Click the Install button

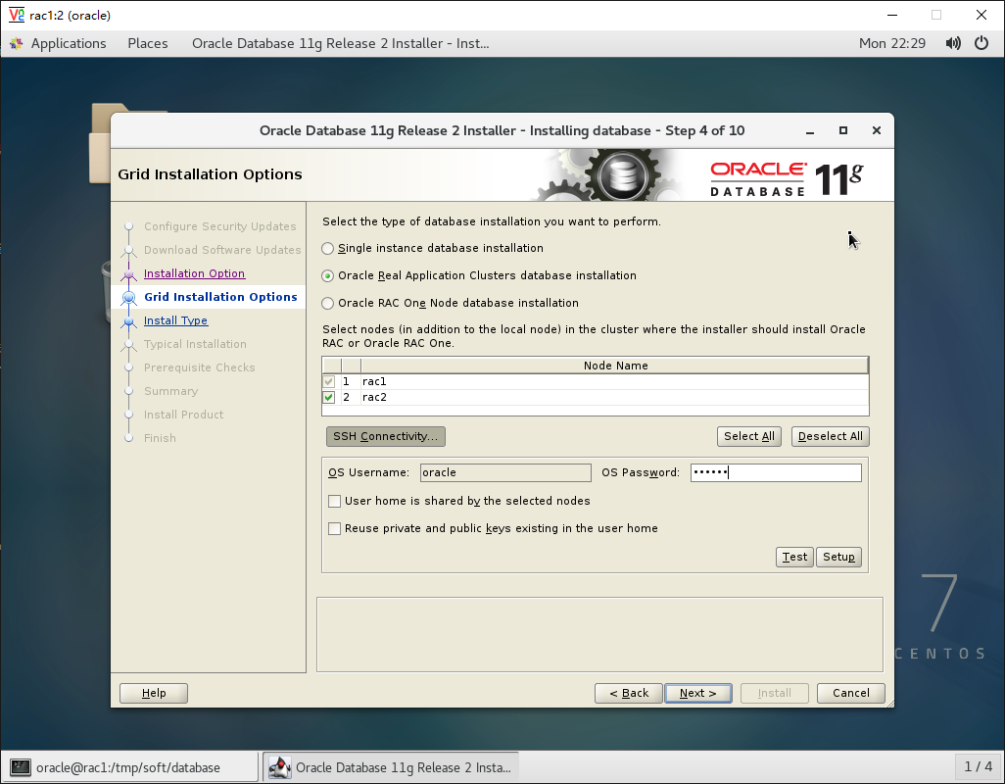point(774,693)
